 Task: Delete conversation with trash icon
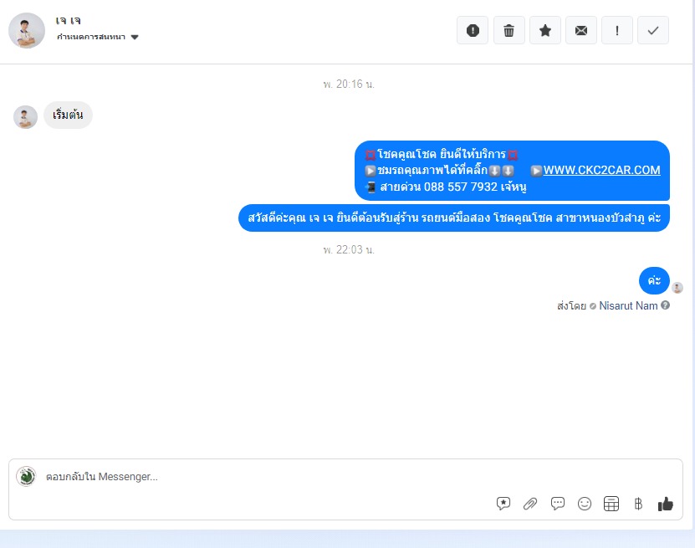(x=508, y=31)
